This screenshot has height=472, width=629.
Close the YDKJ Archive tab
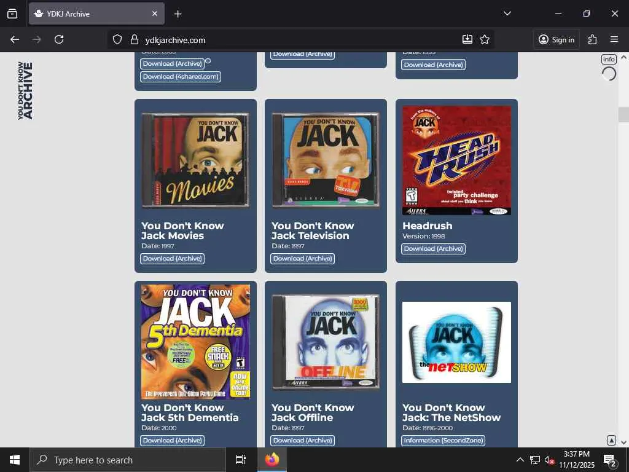(x=155, y=14)
